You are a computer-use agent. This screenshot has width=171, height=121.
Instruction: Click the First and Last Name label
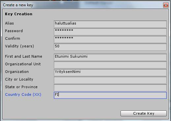pos(23,56)
